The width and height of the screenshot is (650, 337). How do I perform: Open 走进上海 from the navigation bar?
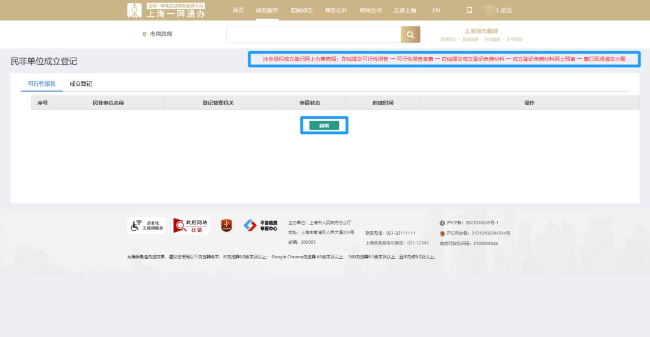[405, 10]
